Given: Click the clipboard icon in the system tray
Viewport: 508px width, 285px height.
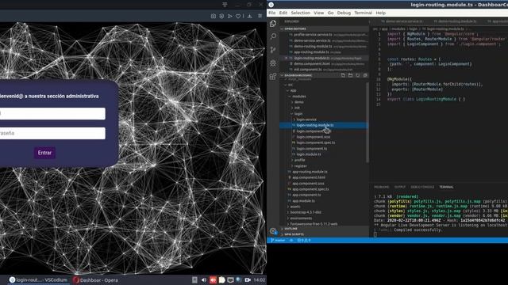Looking at the screenshot, I should pos(221,279).
